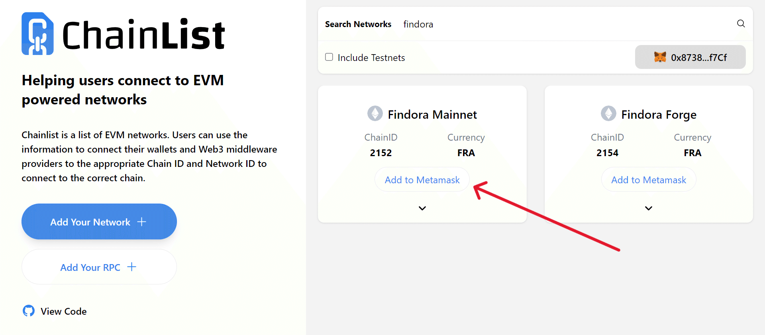This screenshot has height=335, width=765.
Task: Click the plus icon on Add Your RPC
Action: point(132,267)
